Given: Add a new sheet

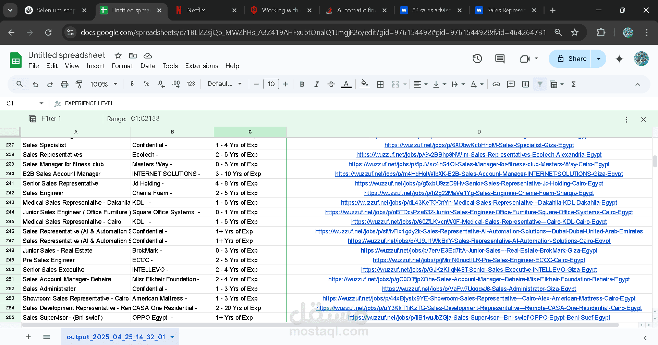Looking at the screenshot, I should click(x=28, y=337).
